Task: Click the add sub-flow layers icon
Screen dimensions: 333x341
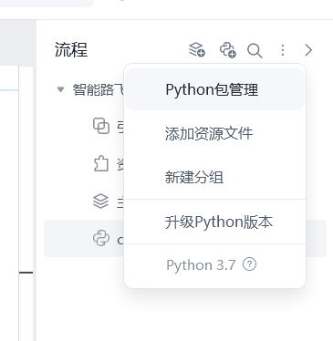Action: tap(197, 49)
